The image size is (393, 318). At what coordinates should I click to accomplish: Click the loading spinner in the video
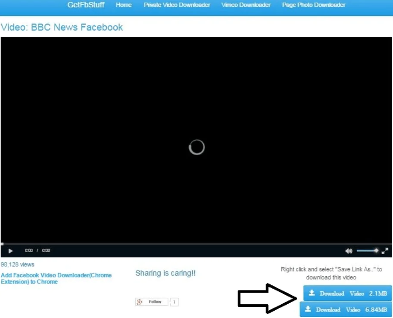click(196, 147)
